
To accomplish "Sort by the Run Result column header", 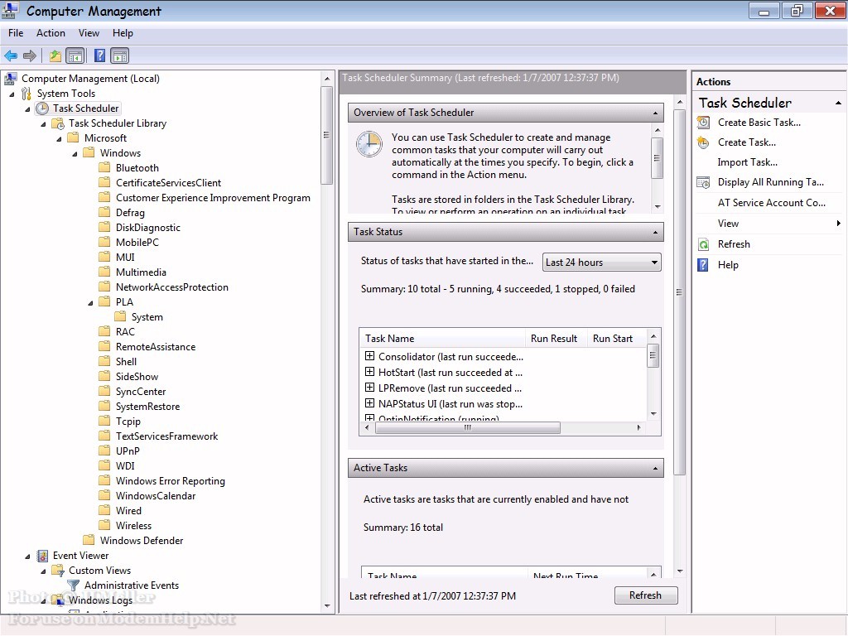I will (554, 339).
